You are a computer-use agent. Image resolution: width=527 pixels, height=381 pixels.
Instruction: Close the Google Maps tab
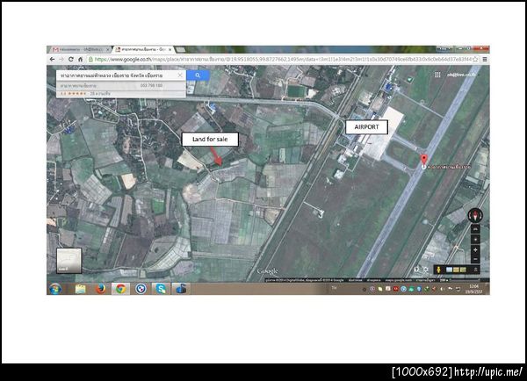tap(170, 49)
